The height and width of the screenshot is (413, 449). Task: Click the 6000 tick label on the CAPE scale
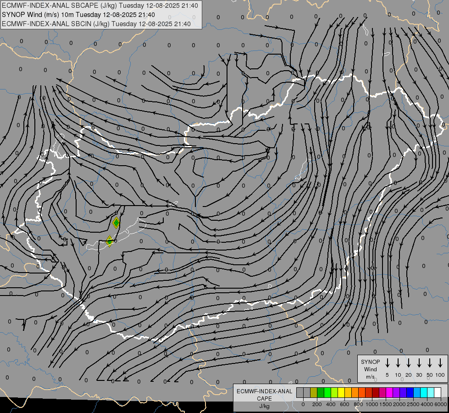click(x=441, y=404)
